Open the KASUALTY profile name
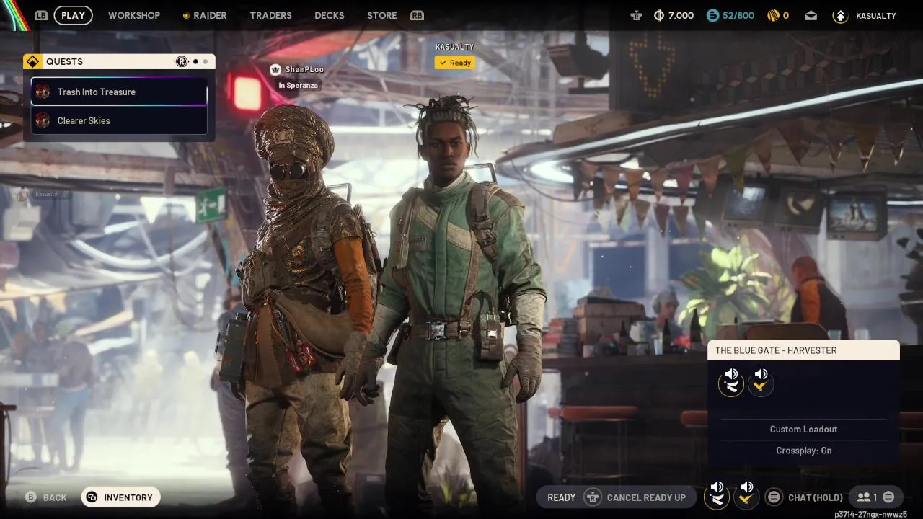 coord(875,16)
